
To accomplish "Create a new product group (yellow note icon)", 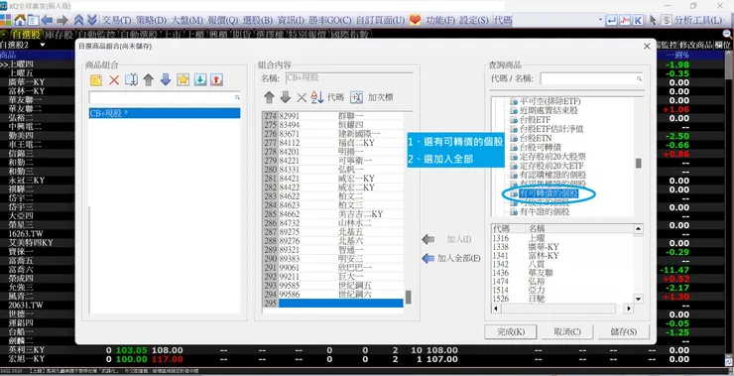I will tap(96, 80).
